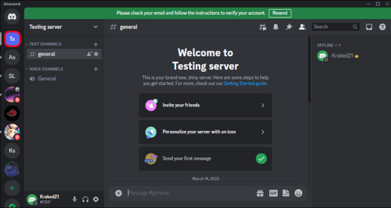Click Personalize your server with an icon
The image size is (391, 208).
click(205, 132)
